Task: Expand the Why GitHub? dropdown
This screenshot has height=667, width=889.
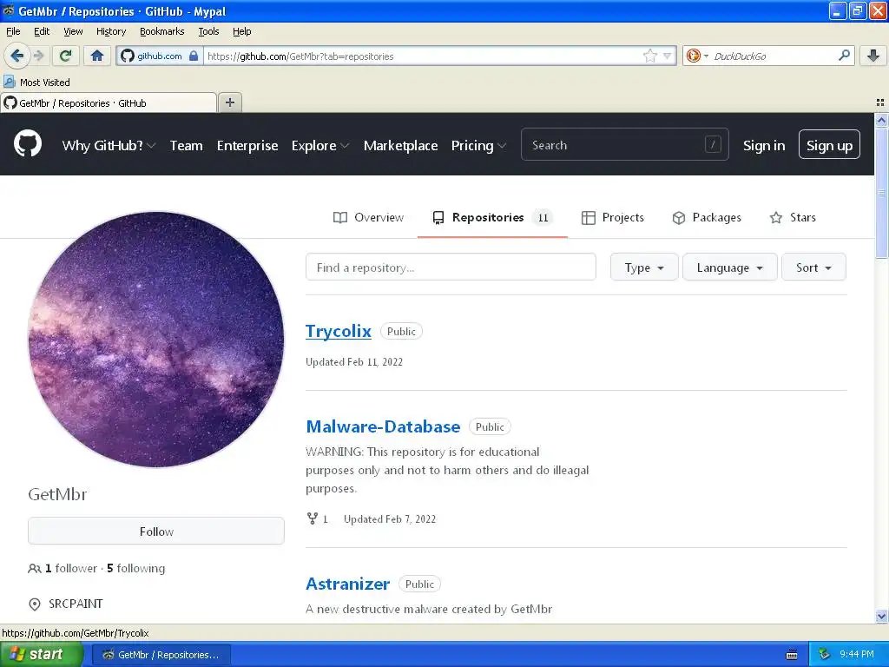Action: coord(109,145)
